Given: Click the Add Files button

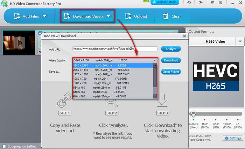Looking at the screenshot, I should (27, 16).
